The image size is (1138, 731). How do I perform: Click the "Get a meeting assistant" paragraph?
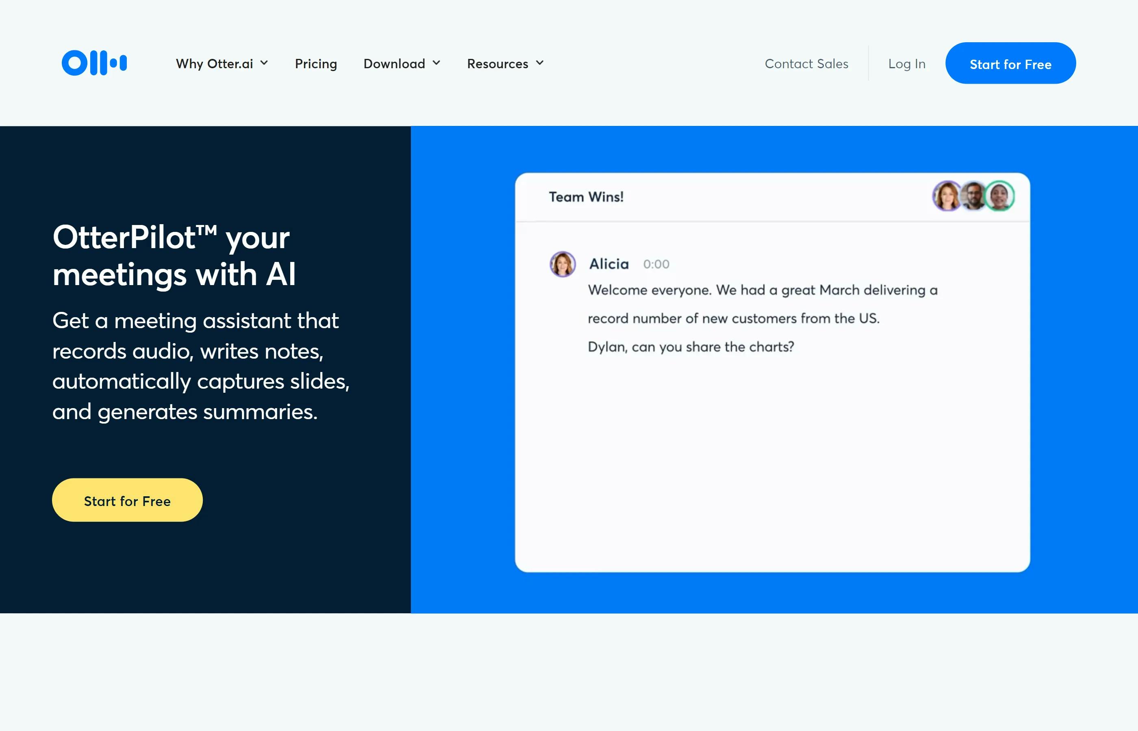[x=201, y=366]
